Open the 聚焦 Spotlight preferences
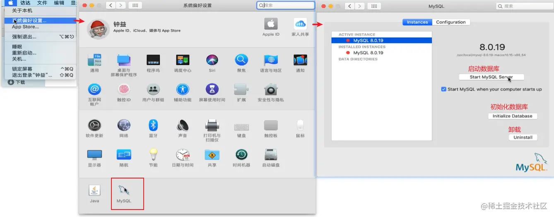The height and width of the screenshot is (217, 554). point(241,60)
